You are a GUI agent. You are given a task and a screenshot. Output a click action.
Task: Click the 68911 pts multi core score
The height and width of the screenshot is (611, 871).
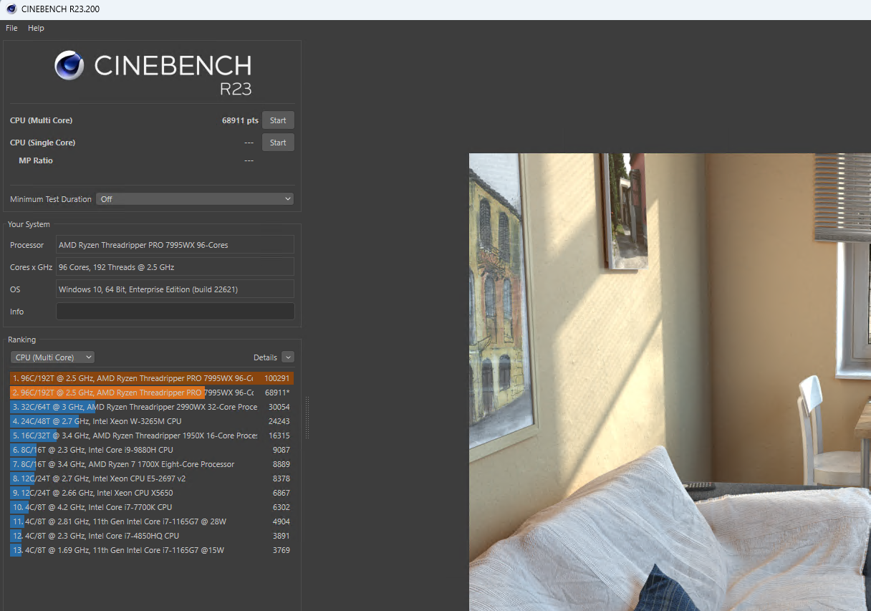[240, 120]
